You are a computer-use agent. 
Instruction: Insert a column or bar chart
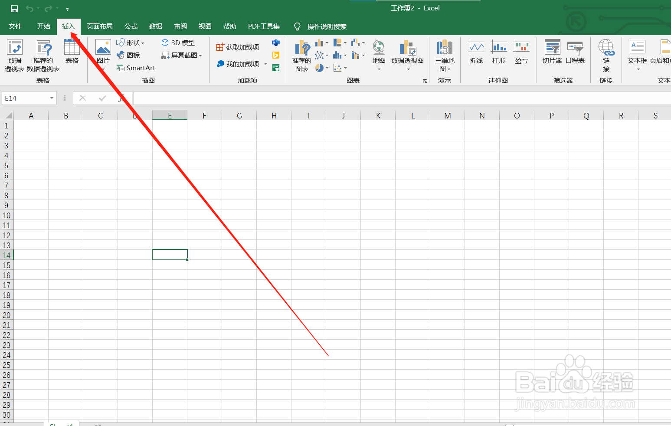(319, 43)
